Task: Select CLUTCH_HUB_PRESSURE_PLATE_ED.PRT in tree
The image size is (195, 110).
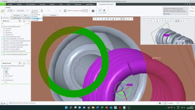Action: point(15,51)
